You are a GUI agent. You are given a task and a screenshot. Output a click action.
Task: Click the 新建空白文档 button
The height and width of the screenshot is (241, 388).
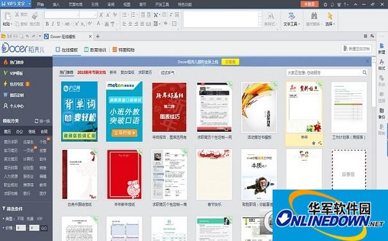357,49
